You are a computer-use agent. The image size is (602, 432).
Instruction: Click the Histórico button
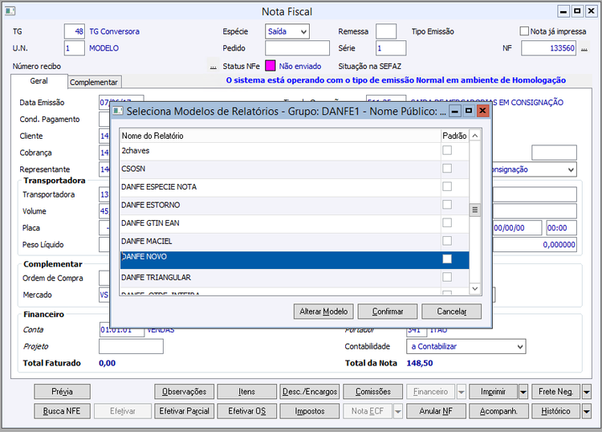coord(556,411)
